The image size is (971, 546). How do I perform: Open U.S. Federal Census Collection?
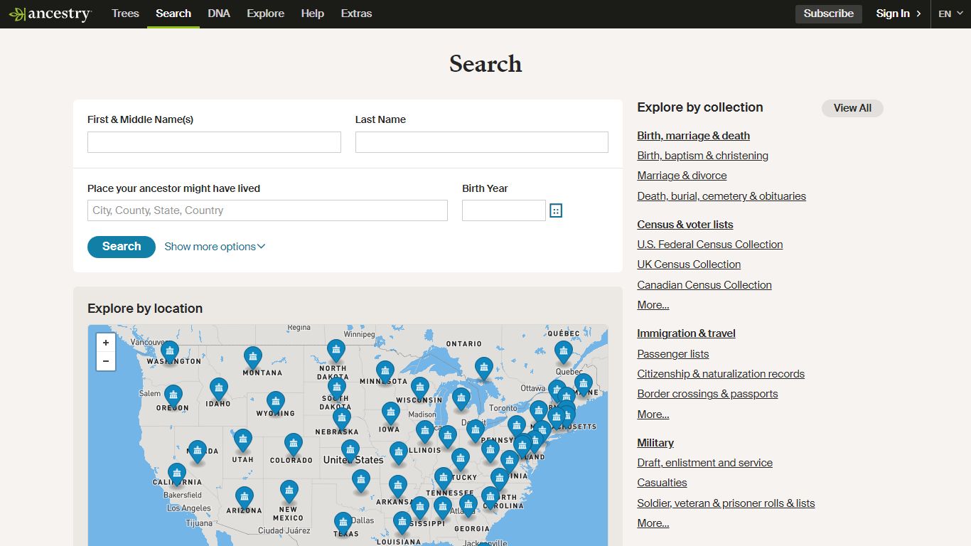[710, 245]
